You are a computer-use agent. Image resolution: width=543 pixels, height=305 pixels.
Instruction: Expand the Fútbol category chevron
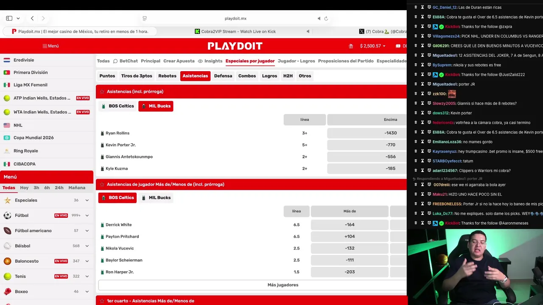point(87,216)
